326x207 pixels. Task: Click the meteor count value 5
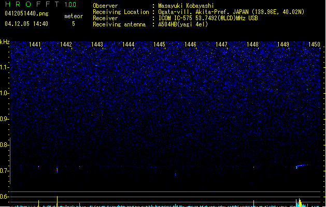pos(74,24)
